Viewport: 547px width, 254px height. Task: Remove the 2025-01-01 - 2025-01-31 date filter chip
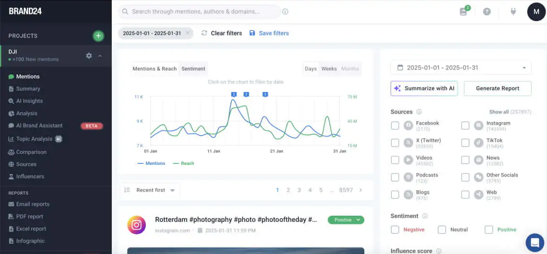(187, 33)
